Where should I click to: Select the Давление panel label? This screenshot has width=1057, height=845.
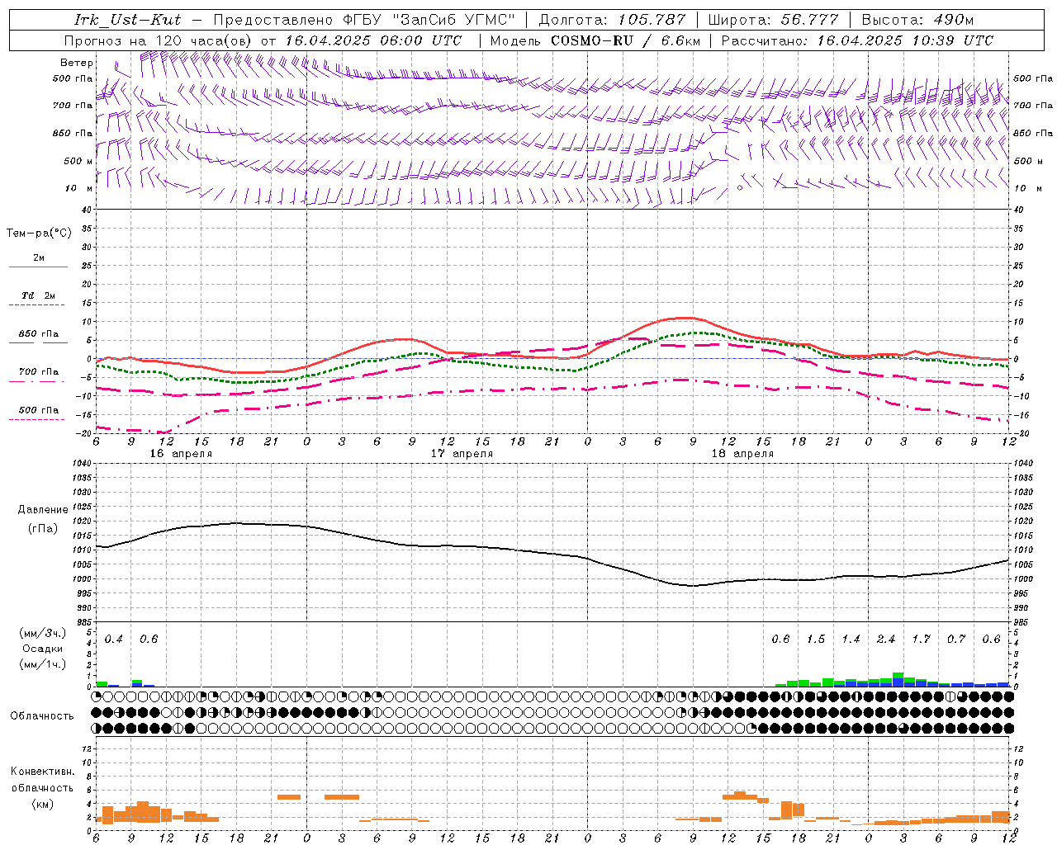coord(43,510)
